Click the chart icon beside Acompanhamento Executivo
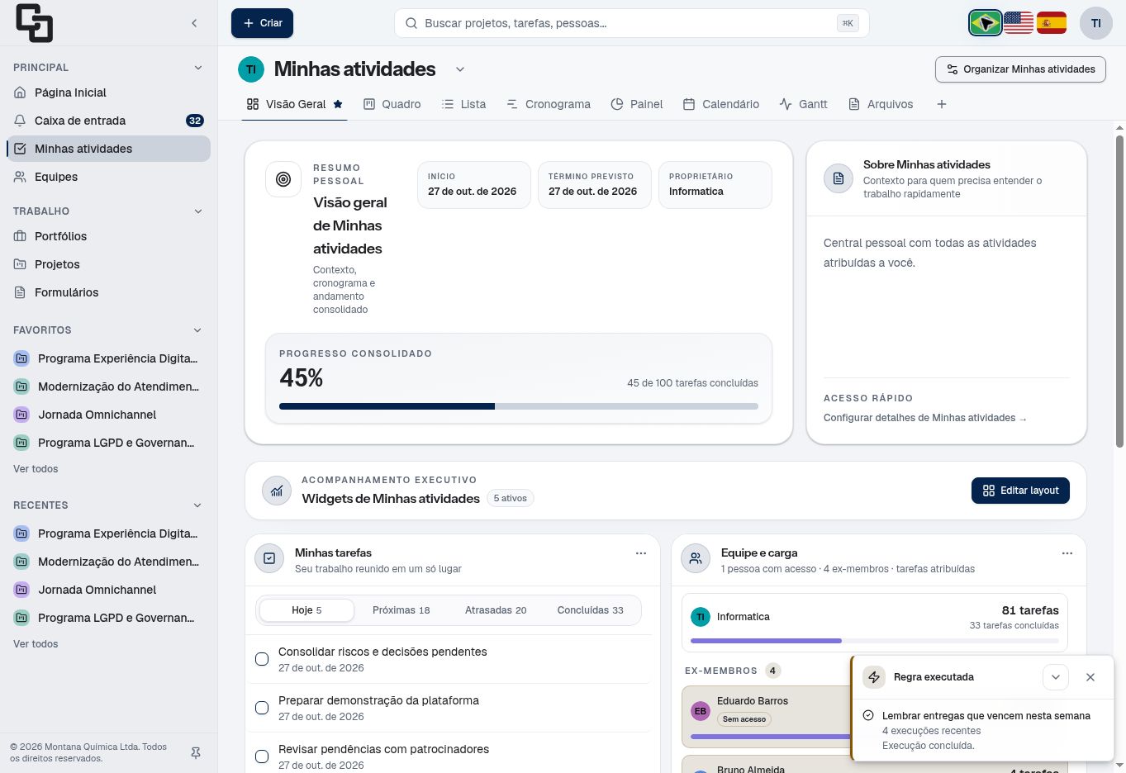Screen dimensions: 1126x773 (277, 491)
